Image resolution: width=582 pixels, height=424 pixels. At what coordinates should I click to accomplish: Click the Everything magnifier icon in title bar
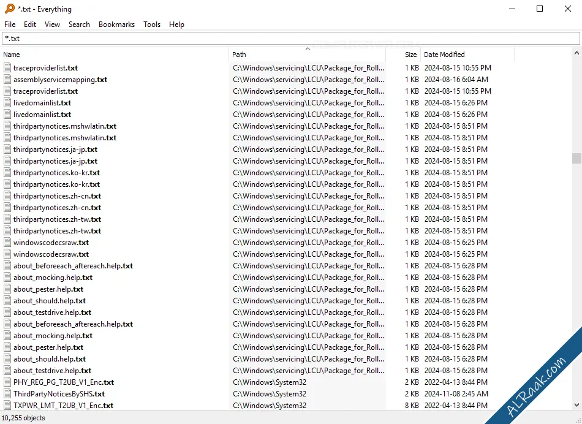pyautogui.click(x=10, y=9)
